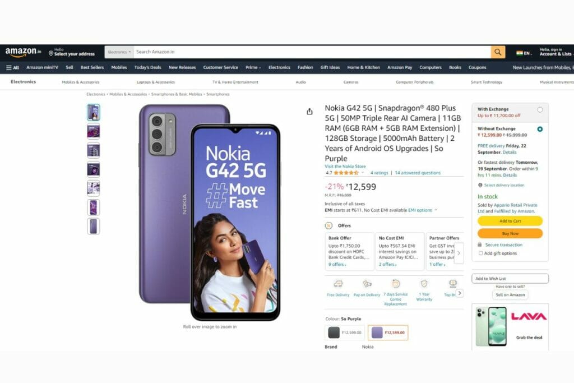Viewport: 574px width, 383px height.
Task: Select the Without Exchange radio option
Action: pos(540,129)
